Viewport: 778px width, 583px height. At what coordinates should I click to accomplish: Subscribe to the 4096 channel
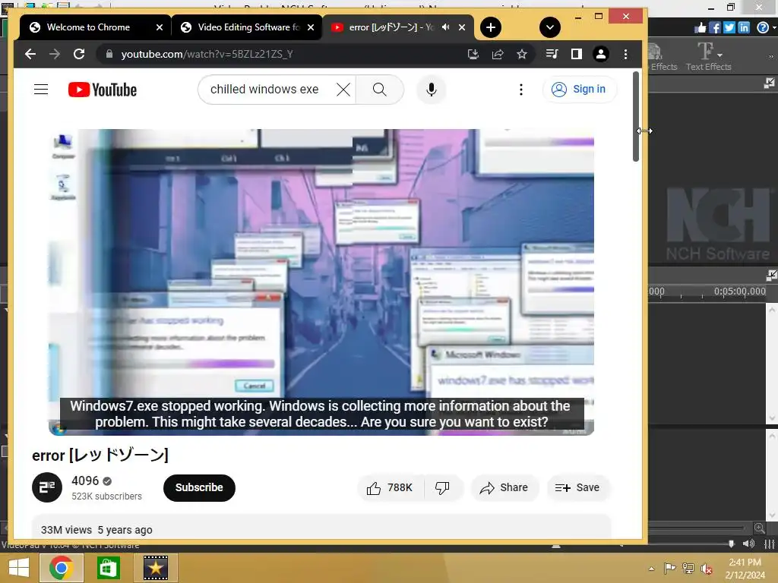pyautogui.click(x=199, y=488)
